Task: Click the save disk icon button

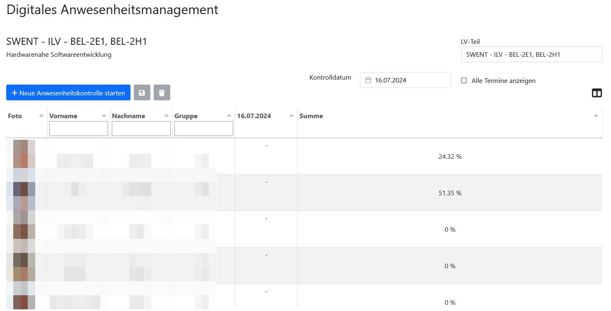Action: (x=142, y=93)
